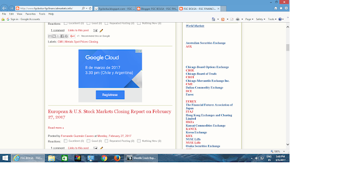The height and width of the screenshot is (194, 346).
Task: Open Favorites star icon at top right
Action: click(281, 8)
